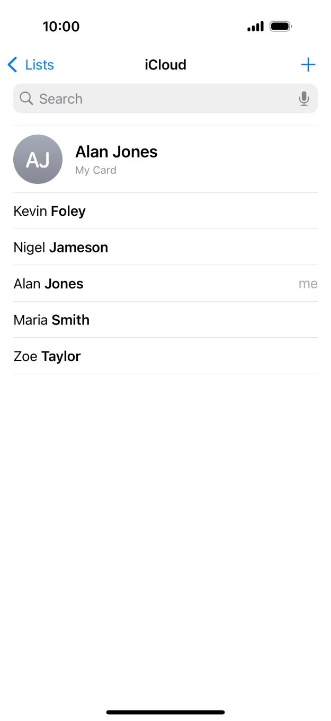The width and height of the screenshot is (331, 721).
Task: View Maria Smith contact details
Action: [52, 320]
